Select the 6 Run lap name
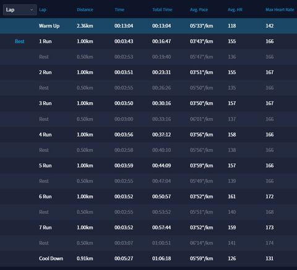The image size is (297, 270). point(45,196)
